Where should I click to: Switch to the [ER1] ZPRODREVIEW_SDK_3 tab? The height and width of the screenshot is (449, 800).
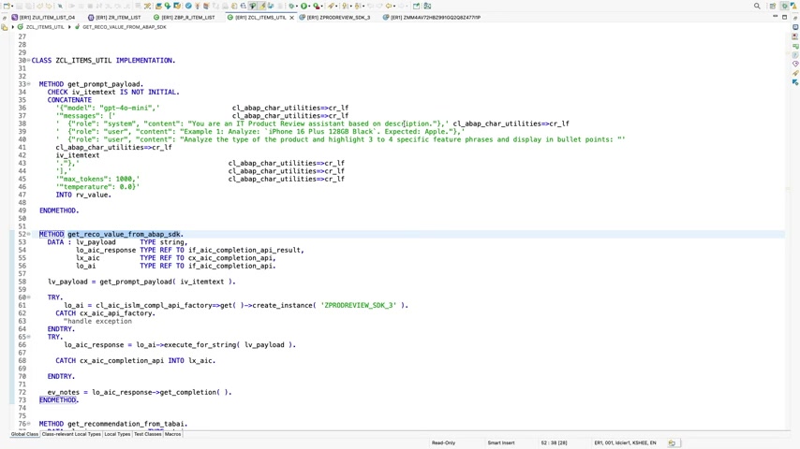334,18
